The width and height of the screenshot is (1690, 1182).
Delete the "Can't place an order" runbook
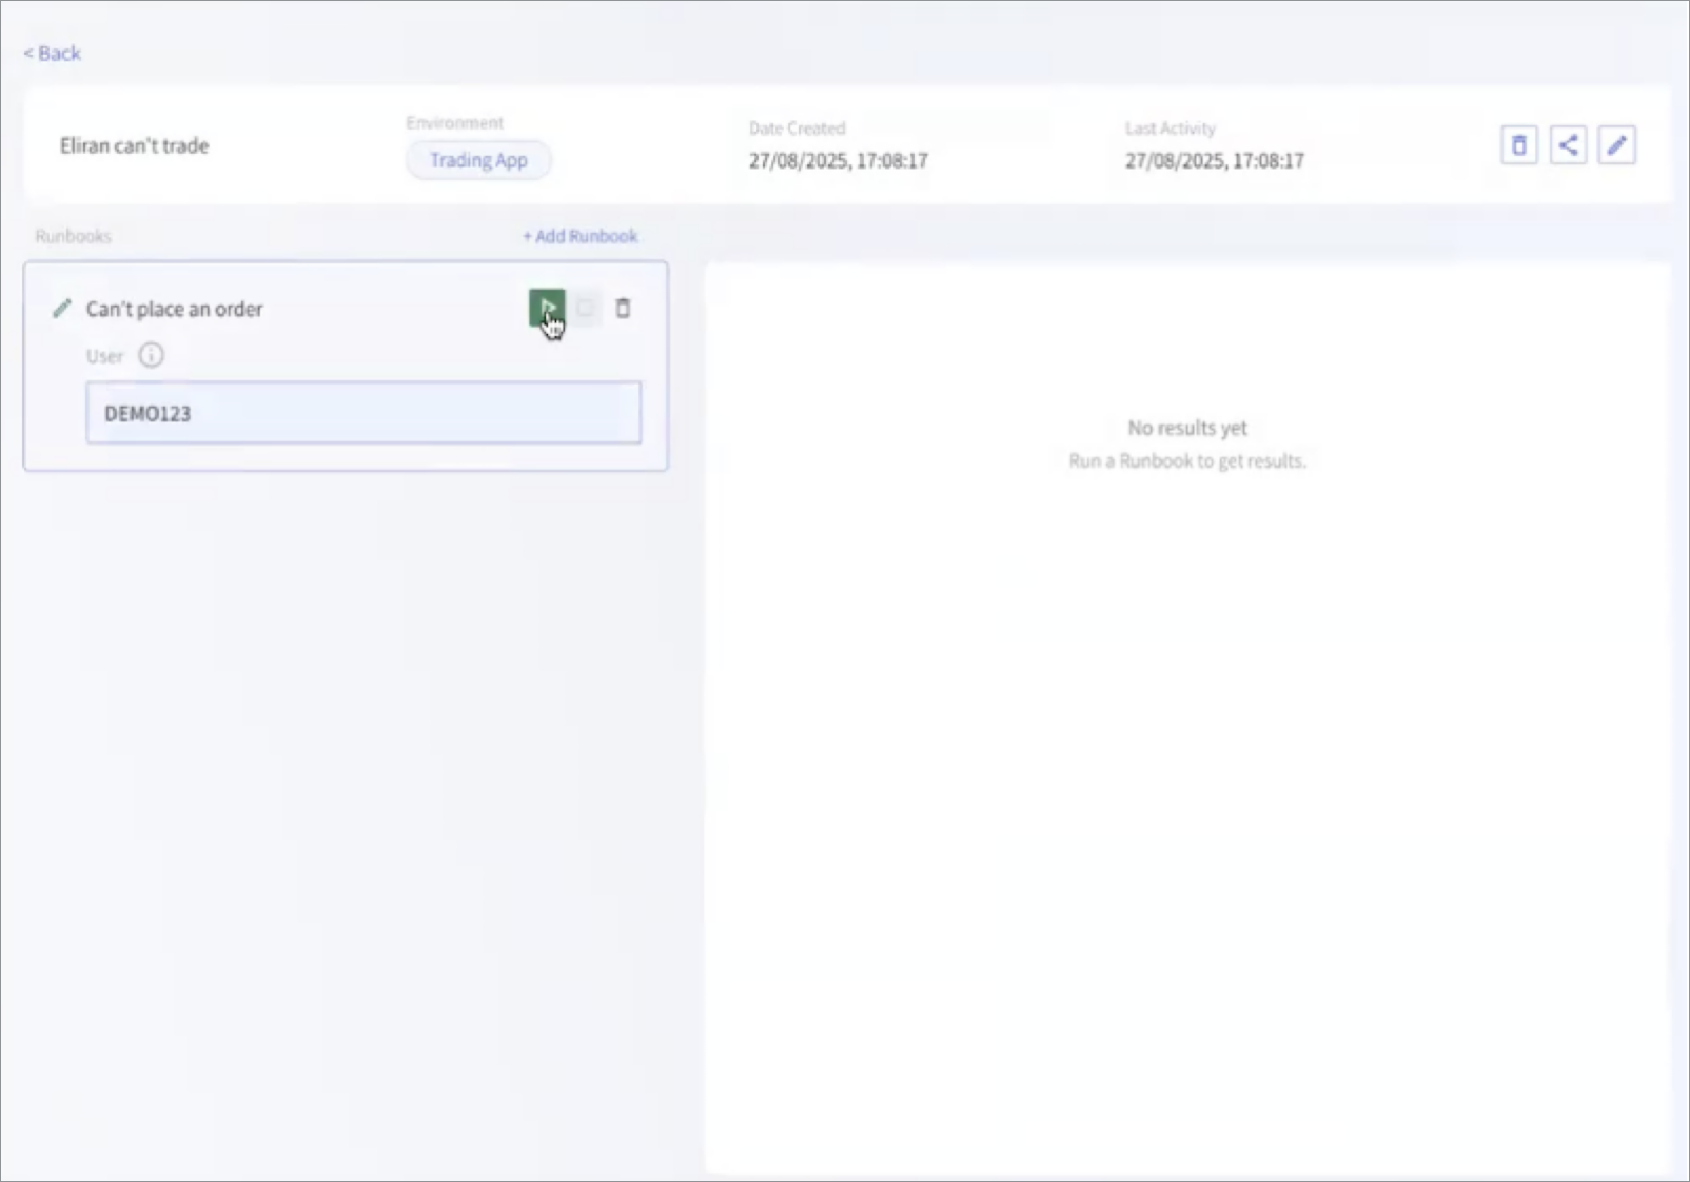623,308
